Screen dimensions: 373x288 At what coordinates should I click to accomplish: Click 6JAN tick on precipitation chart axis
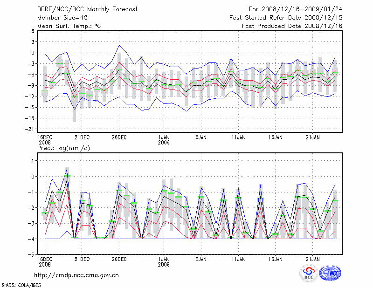(201, 259)
